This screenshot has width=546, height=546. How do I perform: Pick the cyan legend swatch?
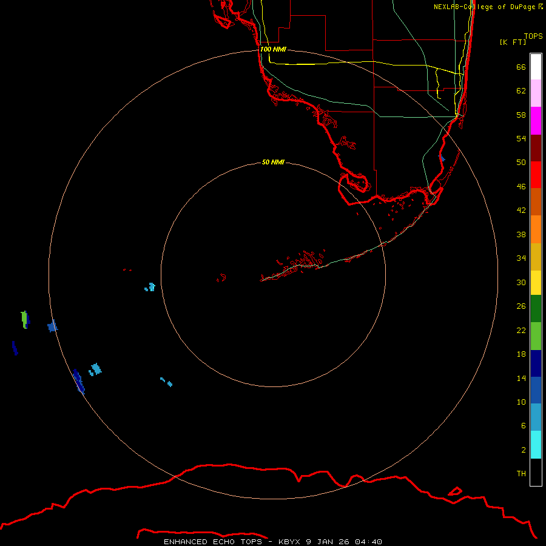536,445
